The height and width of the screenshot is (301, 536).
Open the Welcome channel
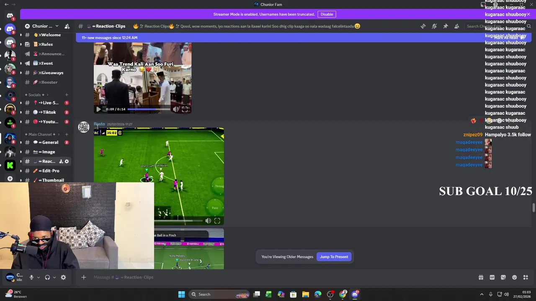tap(46, 35)
